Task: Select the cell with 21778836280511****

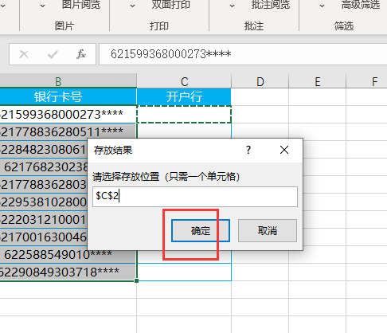Action: [68, 132]
